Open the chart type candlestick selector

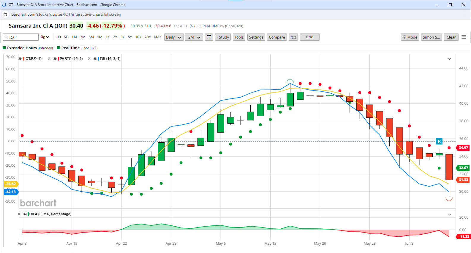(45, 37)
